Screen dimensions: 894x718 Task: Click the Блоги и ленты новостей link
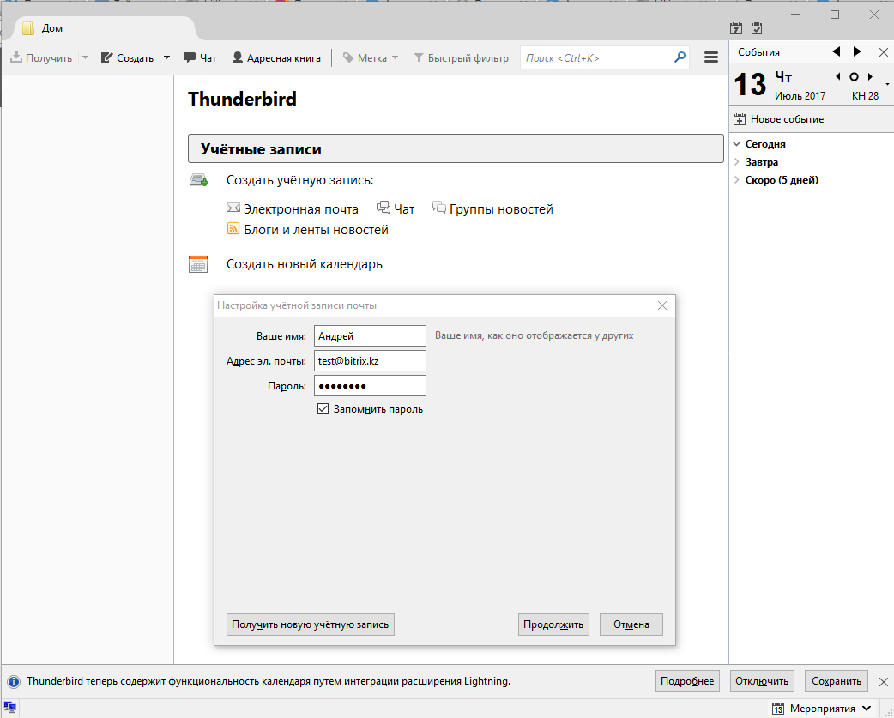[x=316, y=230]
